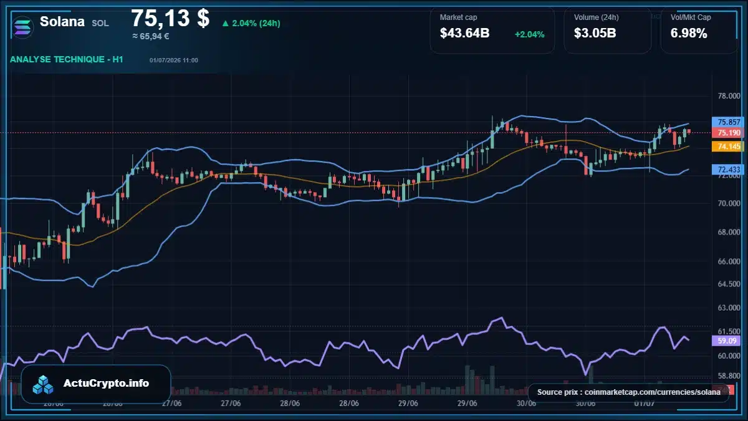Open the ActuCrypto.info site name
The width and height of the screenshot is (748, 421).
107,384
